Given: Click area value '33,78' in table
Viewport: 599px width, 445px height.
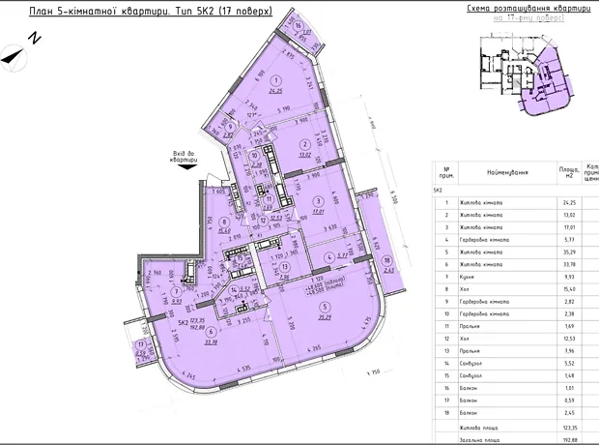Looking at the screenshot, I should pyautogui.click(x=569, y=264).
